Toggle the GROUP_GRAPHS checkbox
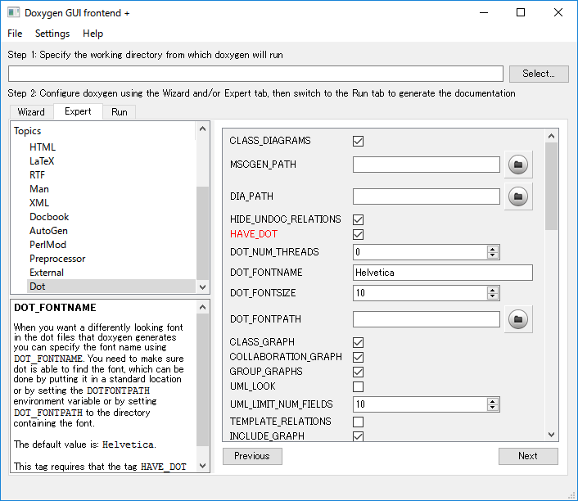This screenshot has height=501, width=578. pos(358,372)
